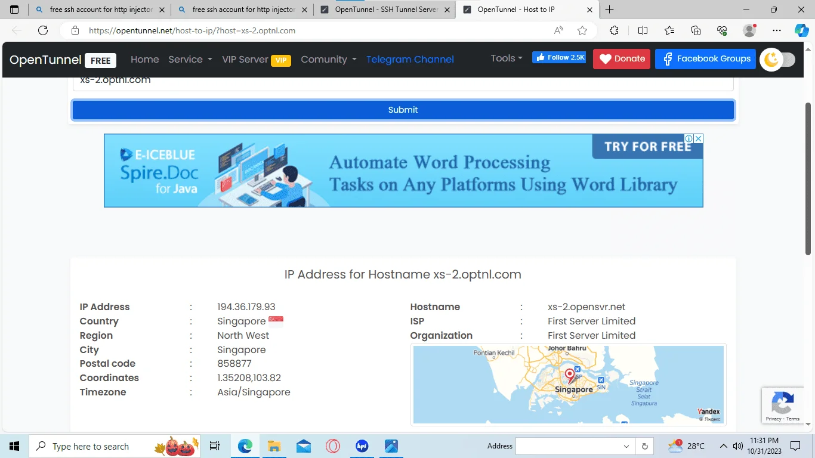Click the OpenTunnel FREE logo

click(x=63, y=60)
